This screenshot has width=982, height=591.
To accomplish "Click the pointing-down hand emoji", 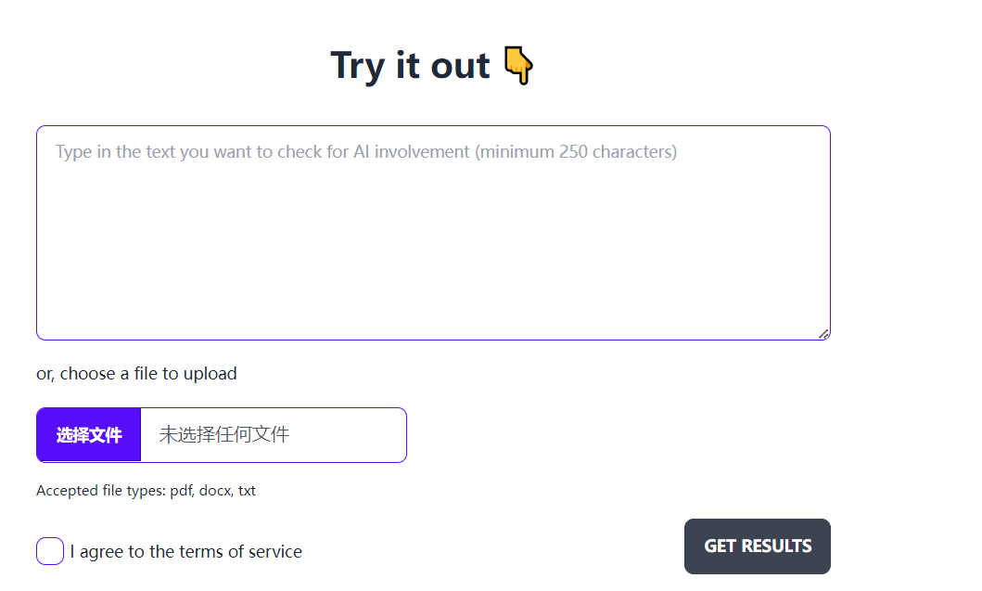I will click(x=519, y=67).
